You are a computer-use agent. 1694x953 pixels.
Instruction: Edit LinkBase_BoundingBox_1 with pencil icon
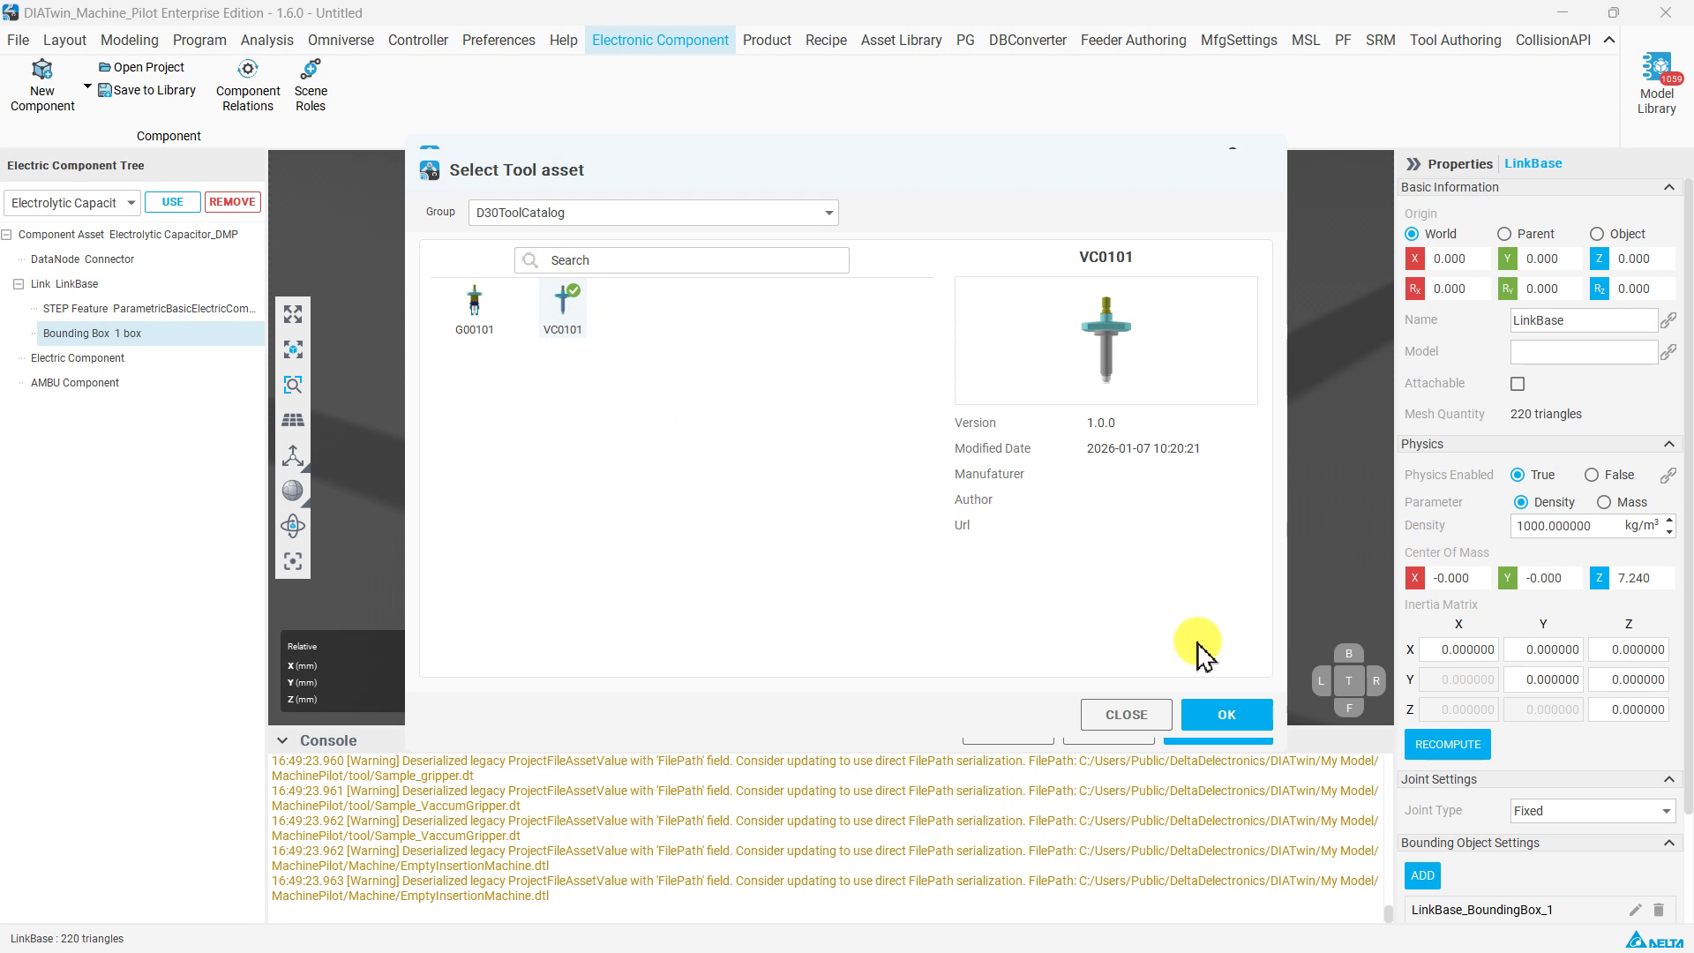coord(1635,910)
